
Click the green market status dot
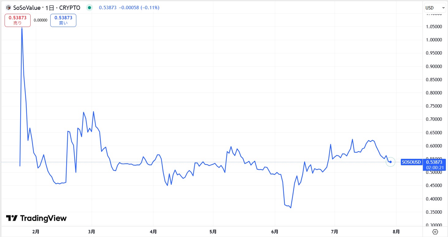coord(89,8)
